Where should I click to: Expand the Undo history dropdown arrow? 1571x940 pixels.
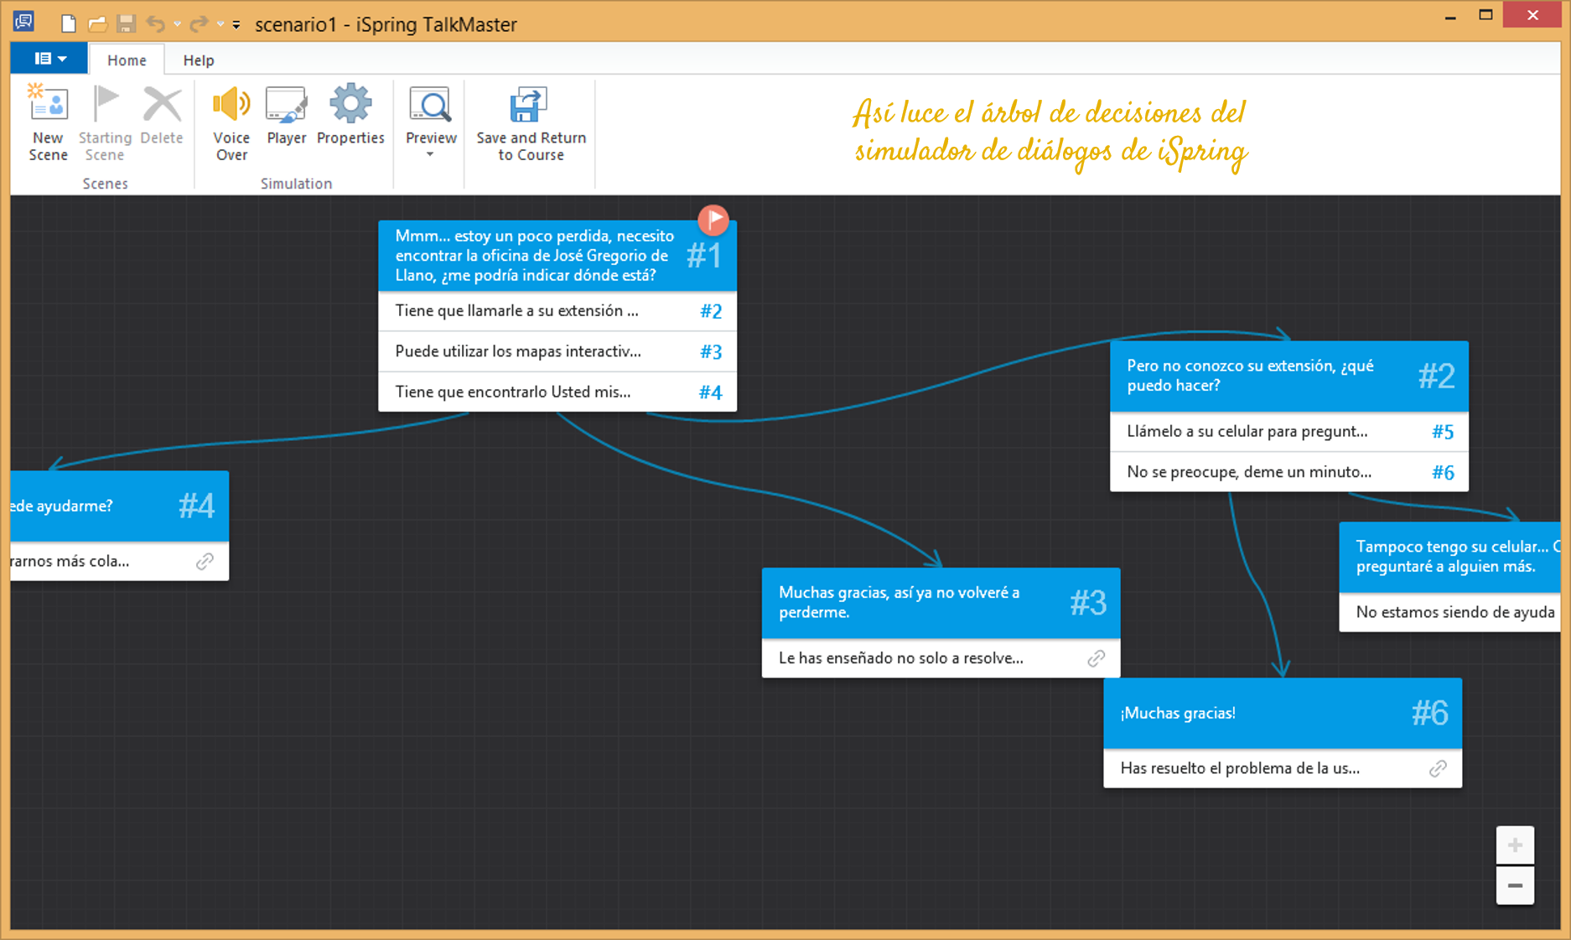[x=177, y=24]
